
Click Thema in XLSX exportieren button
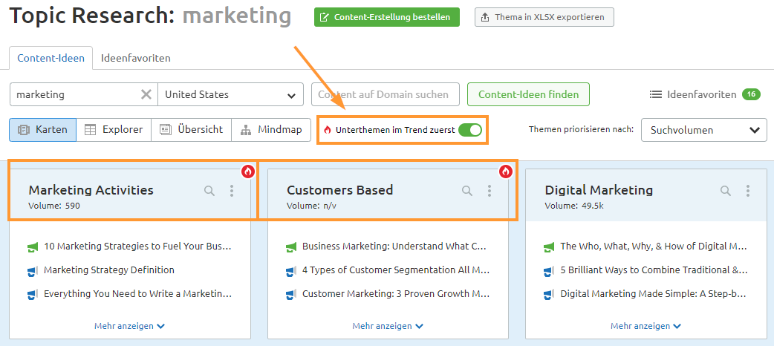(544, 17)
